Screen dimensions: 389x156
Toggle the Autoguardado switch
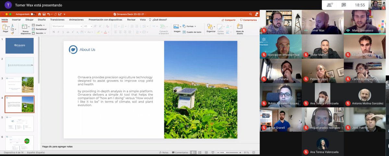[33, 14]
